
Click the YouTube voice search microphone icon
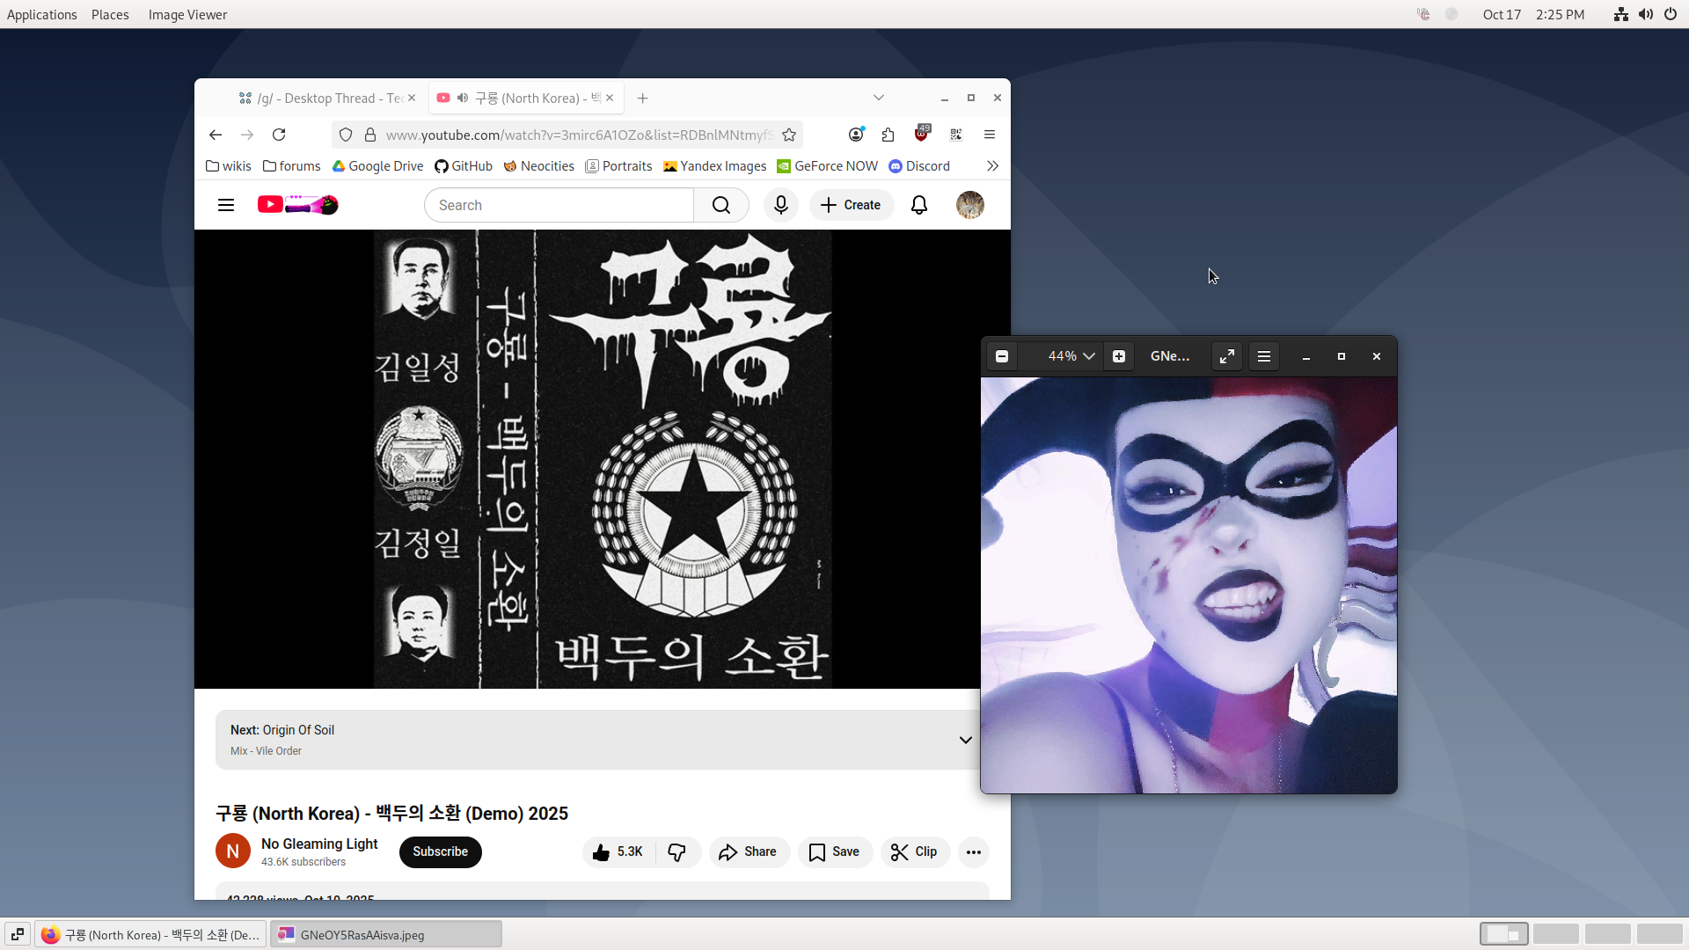click(780, 205)
